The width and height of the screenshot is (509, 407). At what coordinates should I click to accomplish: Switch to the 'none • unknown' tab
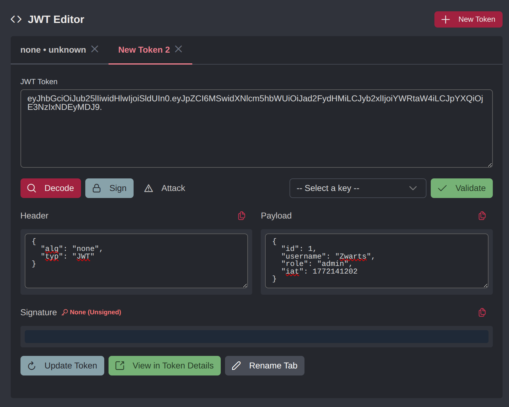pos(53,50)
